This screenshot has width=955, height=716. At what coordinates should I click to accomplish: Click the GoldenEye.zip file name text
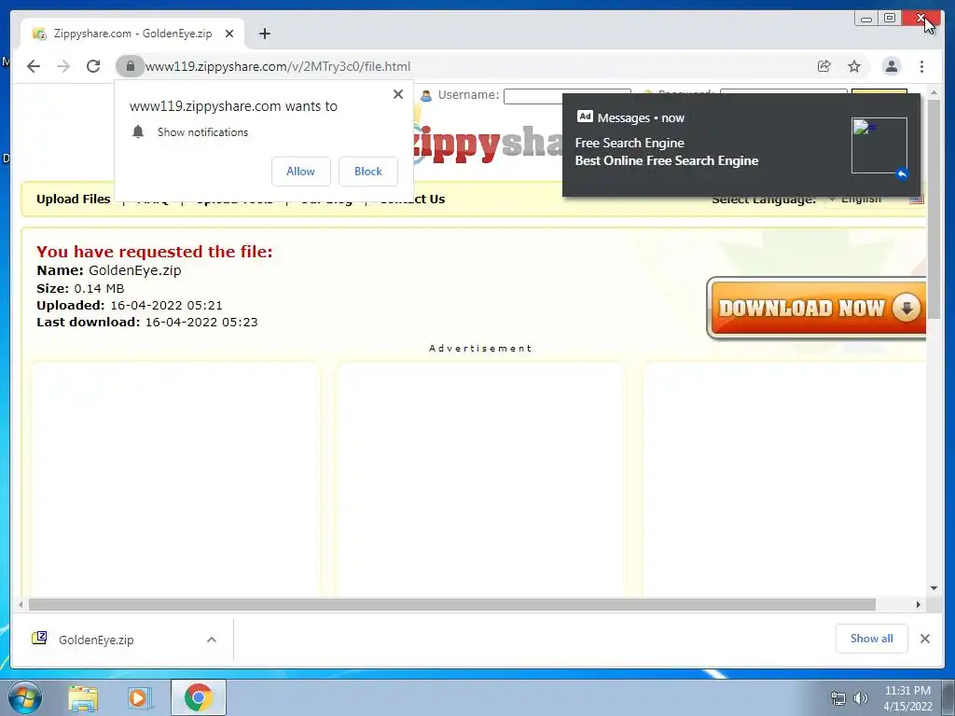134,270
